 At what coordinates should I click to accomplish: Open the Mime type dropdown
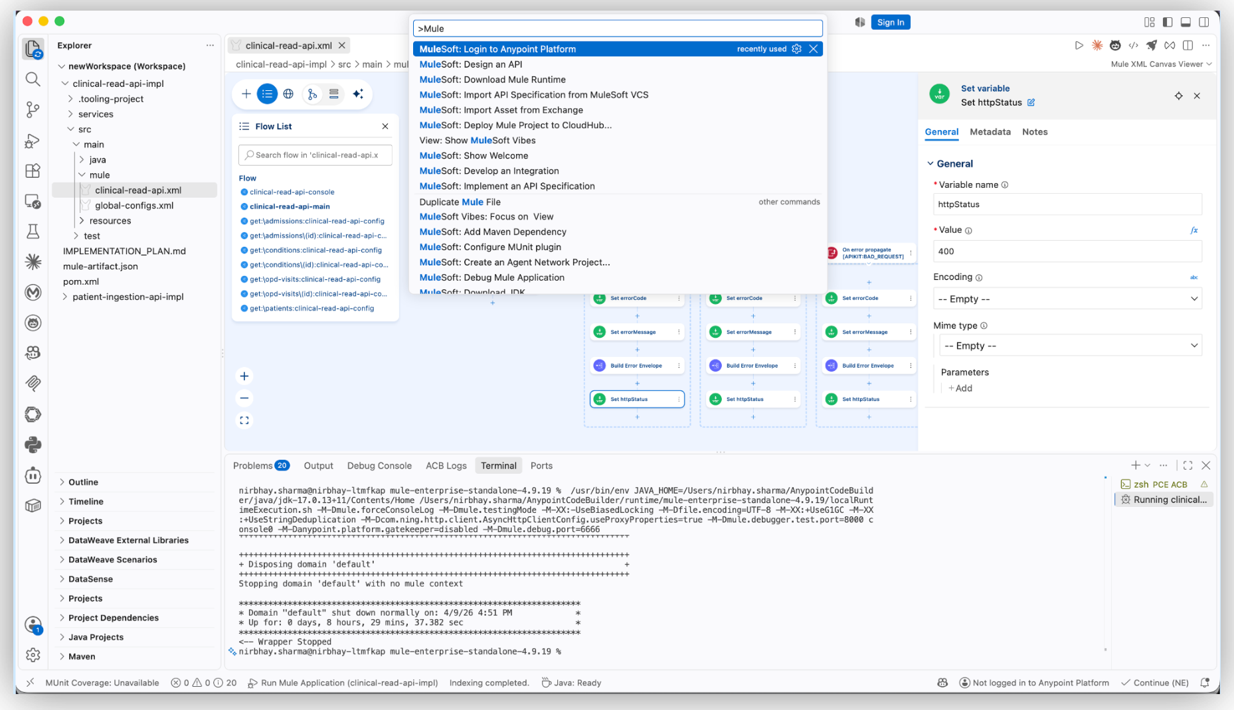coord(1070,346)
